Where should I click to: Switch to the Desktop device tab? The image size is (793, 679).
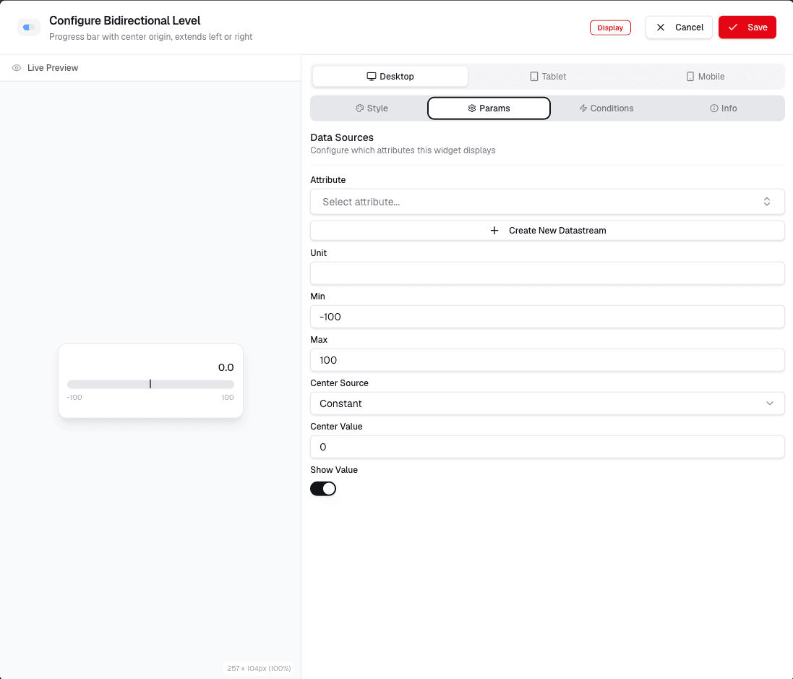coord(390,77)
